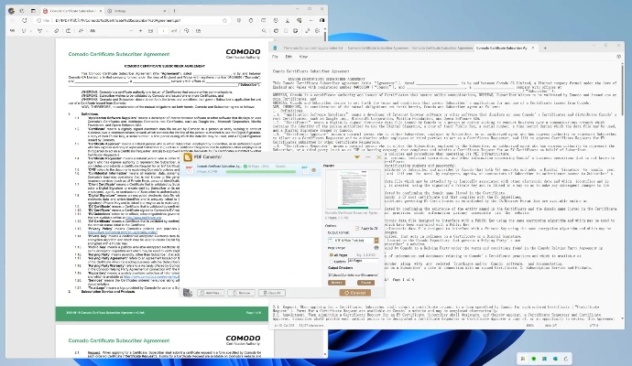Switch to the Settings browser tab

click(x=119, y=10)
